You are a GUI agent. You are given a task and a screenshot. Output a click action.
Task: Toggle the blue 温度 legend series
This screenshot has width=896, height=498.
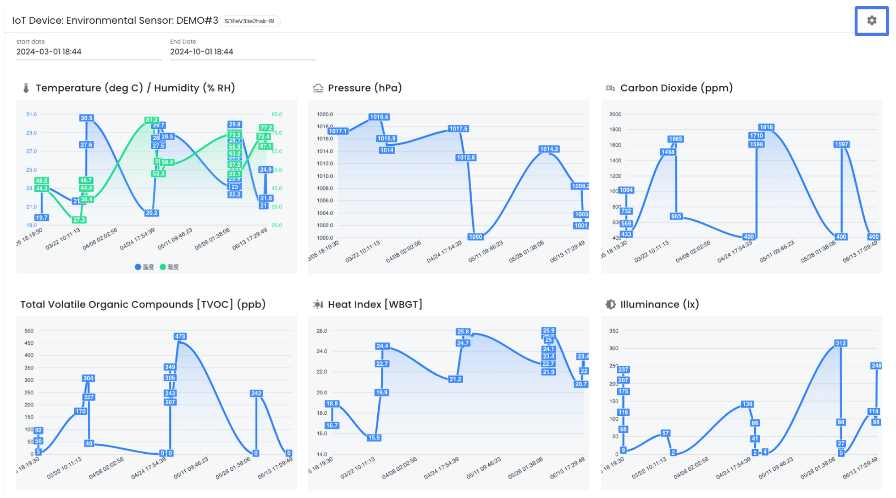click(144, 267)
